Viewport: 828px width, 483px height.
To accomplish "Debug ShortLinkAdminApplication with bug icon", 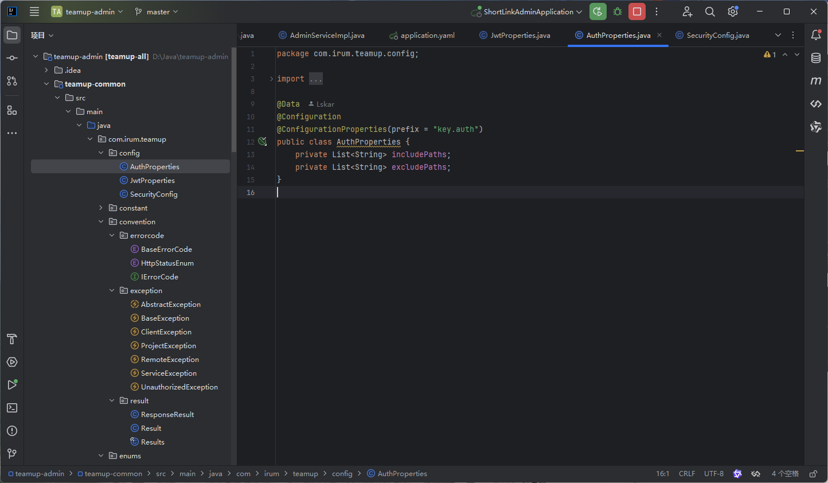I will pyautogui.click(x=618, y=11).
